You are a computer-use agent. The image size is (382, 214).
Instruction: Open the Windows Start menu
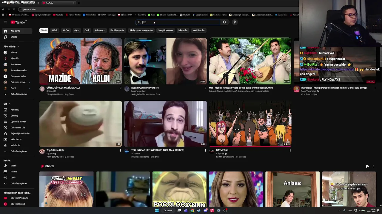[157, 210]
